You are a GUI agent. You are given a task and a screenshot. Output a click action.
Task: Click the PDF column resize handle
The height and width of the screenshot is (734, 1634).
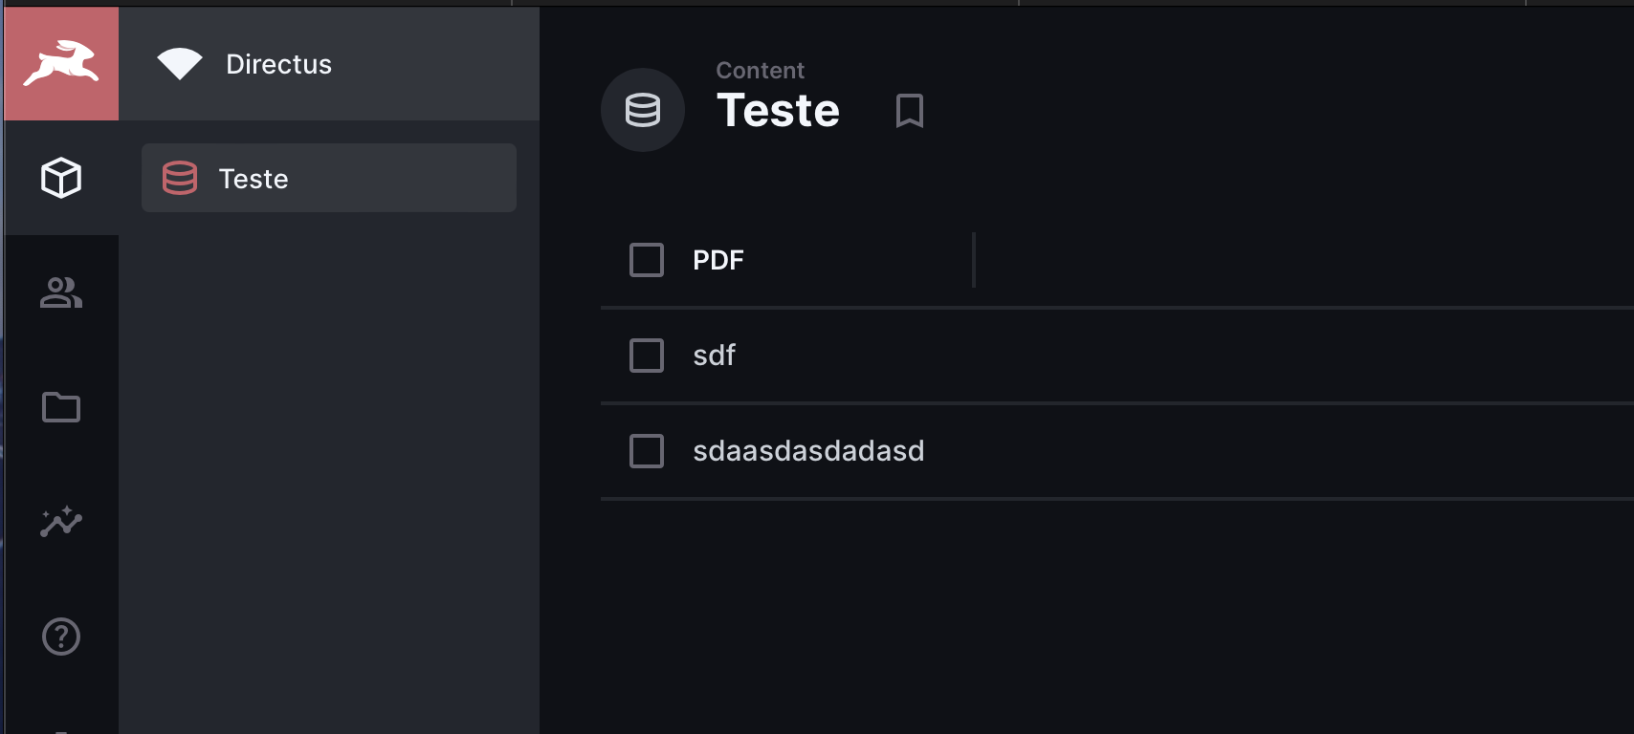(x=974, y=260)
